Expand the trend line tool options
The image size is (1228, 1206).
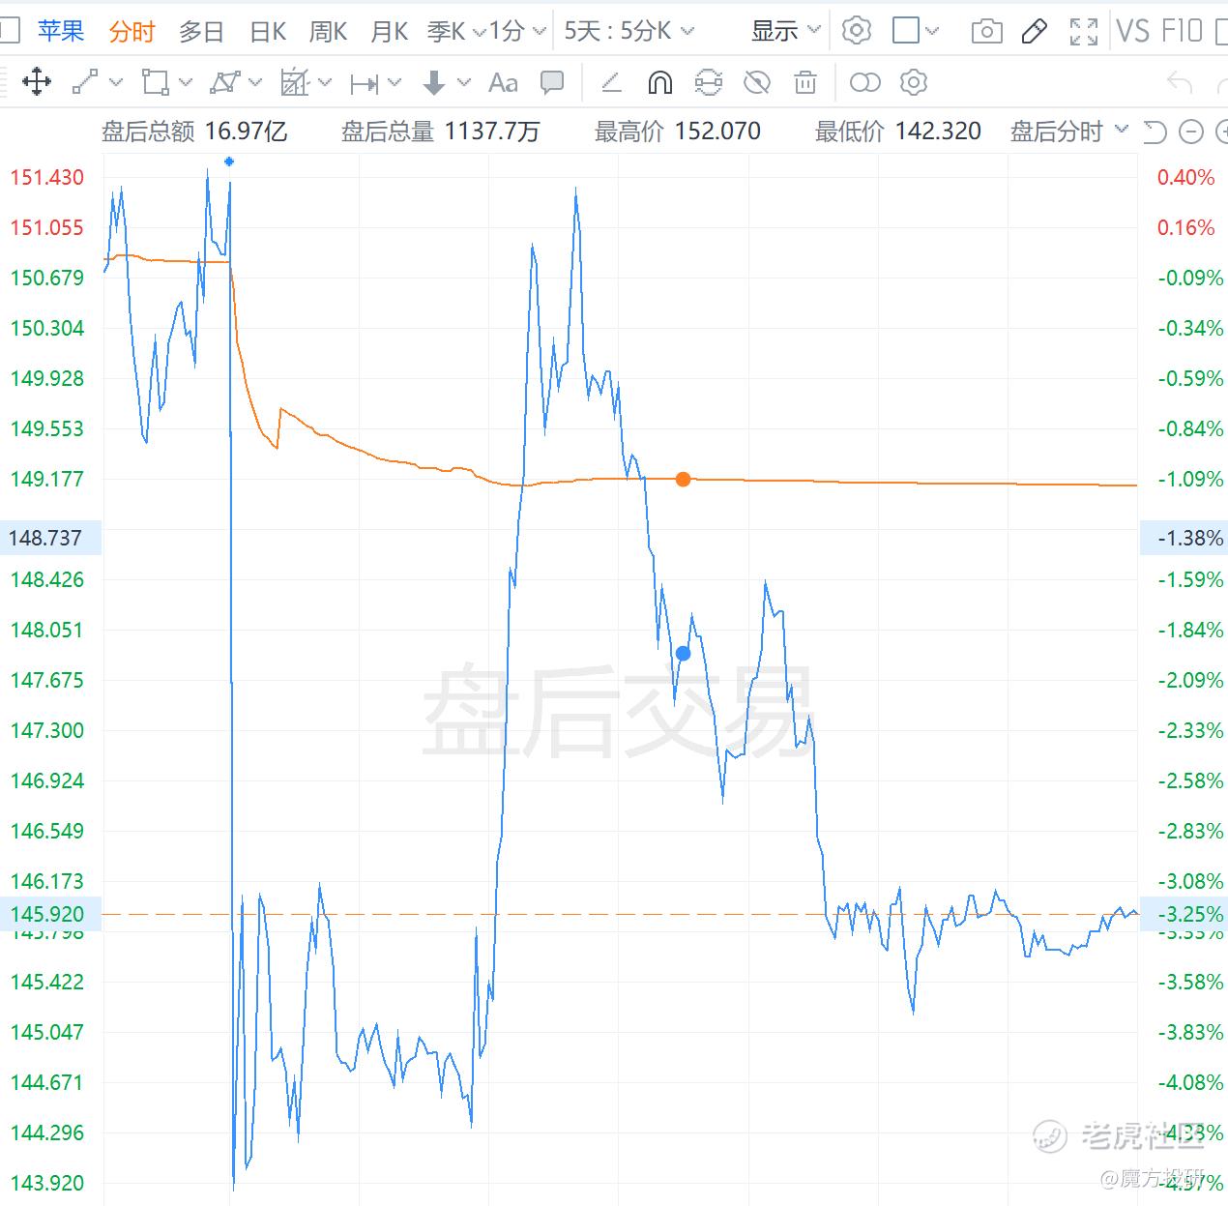point(117,83)
